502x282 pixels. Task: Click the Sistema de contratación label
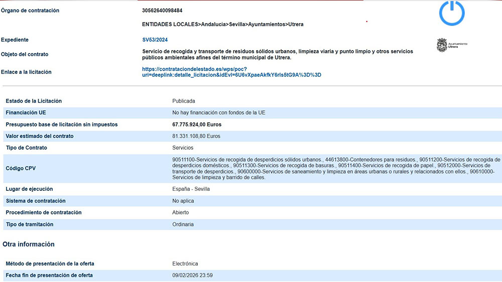pos(36,201)
